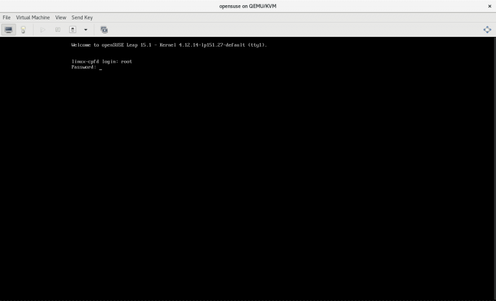Pause the virtual machine

pyautogui.click(x=57, y=30)
